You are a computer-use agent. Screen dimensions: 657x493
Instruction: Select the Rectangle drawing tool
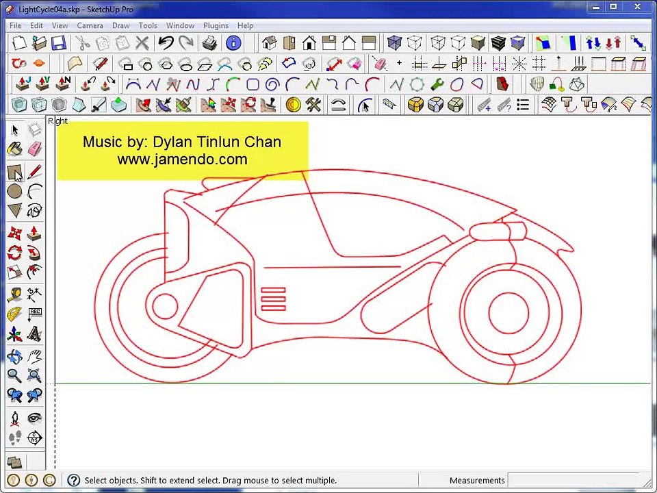(x=14, y=172)
